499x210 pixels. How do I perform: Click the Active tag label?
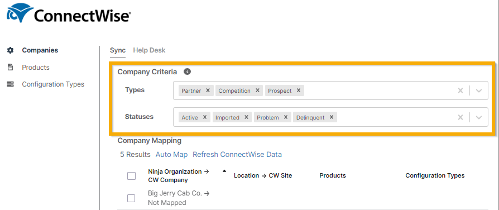(190, 118)
